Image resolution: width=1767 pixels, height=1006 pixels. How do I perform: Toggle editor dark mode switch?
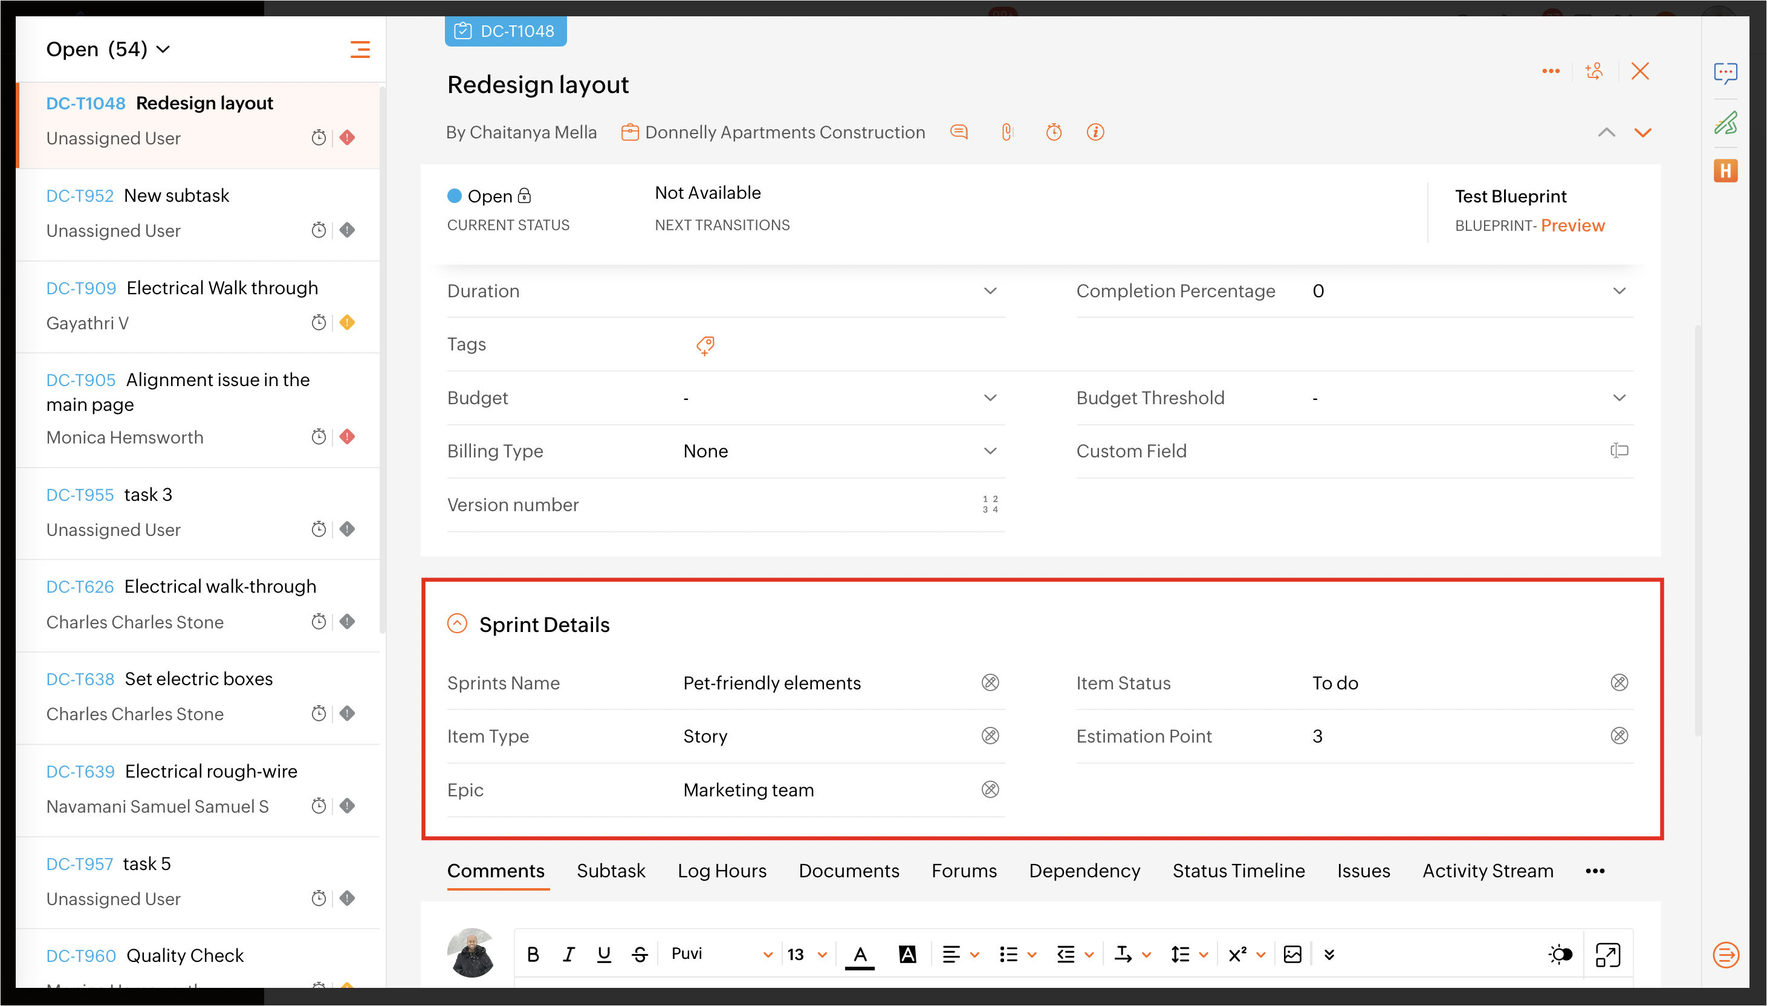point(1560,954)
